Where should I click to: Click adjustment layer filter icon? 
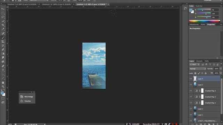pos(206,65)
